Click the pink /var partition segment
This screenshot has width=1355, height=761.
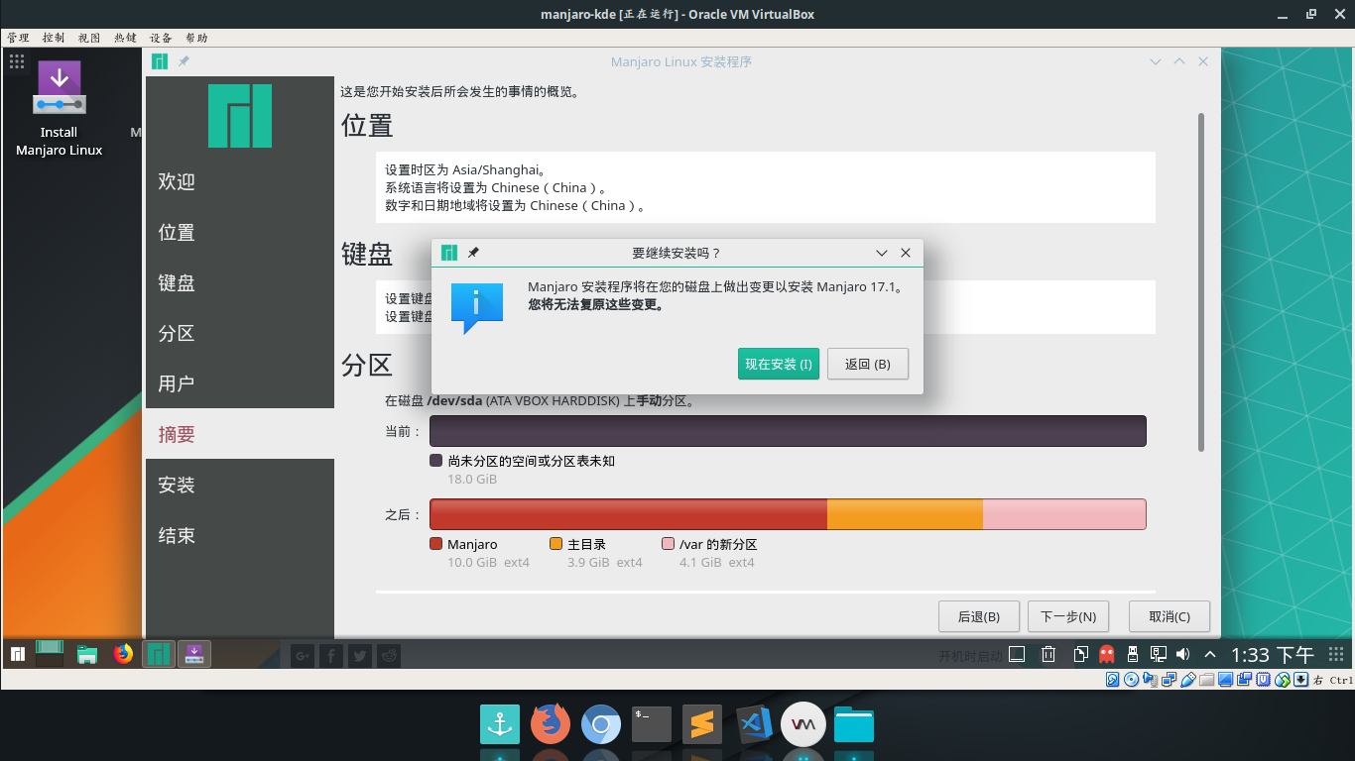(1064, 514)
